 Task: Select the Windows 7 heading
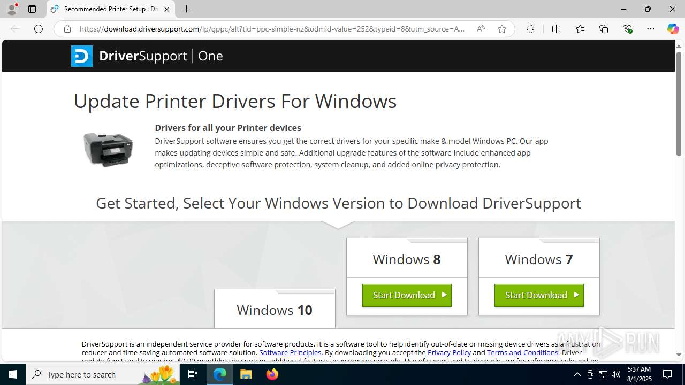click(539, 259)
